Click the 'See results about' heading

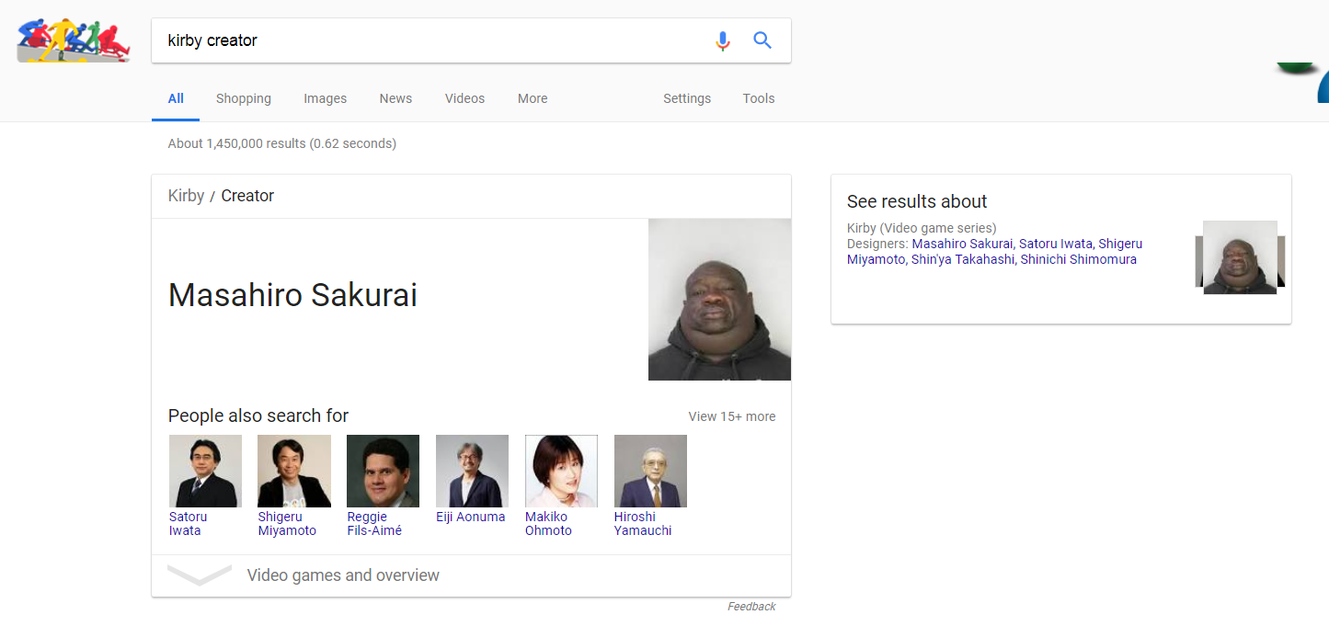[917, 201]
